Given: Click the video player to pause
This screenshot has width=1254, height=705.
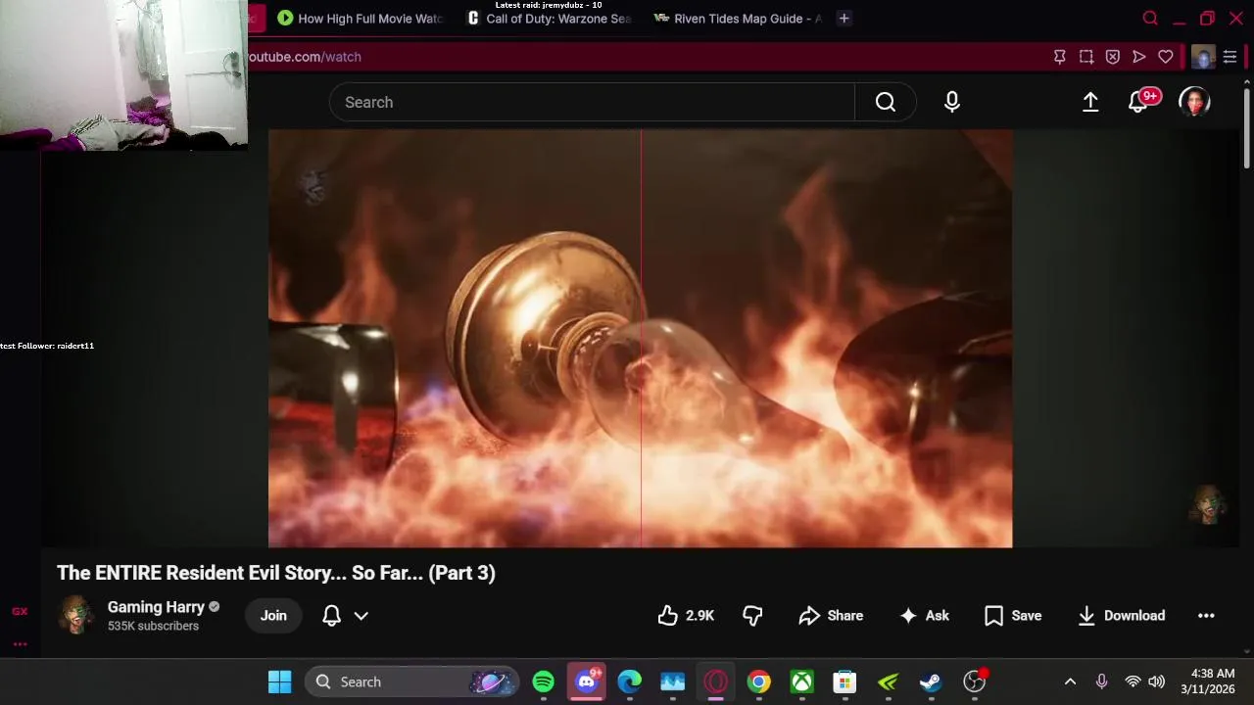Looking at the screenshot, I should click(641, 338).
